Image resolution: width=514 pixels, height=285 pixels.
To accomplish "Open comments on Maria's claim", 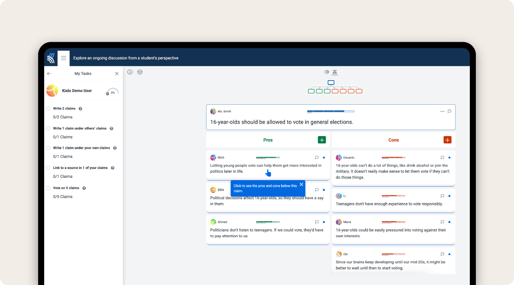I will 443,222.
